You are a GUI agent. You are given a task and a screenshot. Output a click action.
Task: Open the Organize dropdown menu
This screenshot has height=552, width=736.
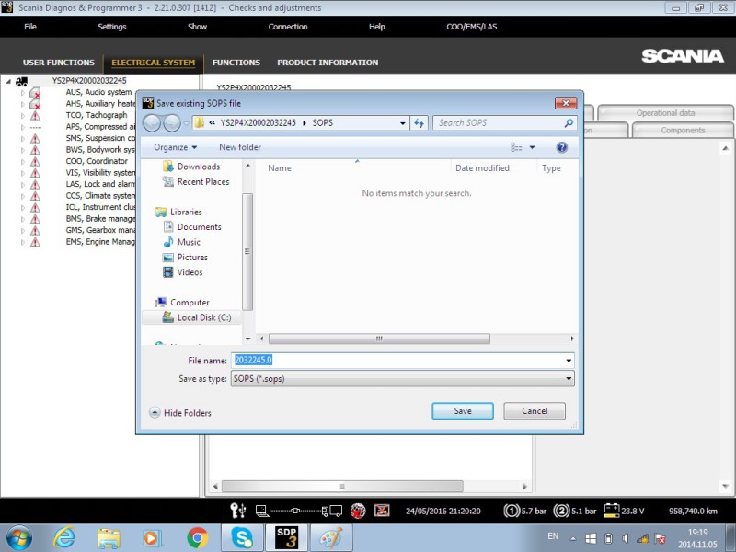click(175, 147)
